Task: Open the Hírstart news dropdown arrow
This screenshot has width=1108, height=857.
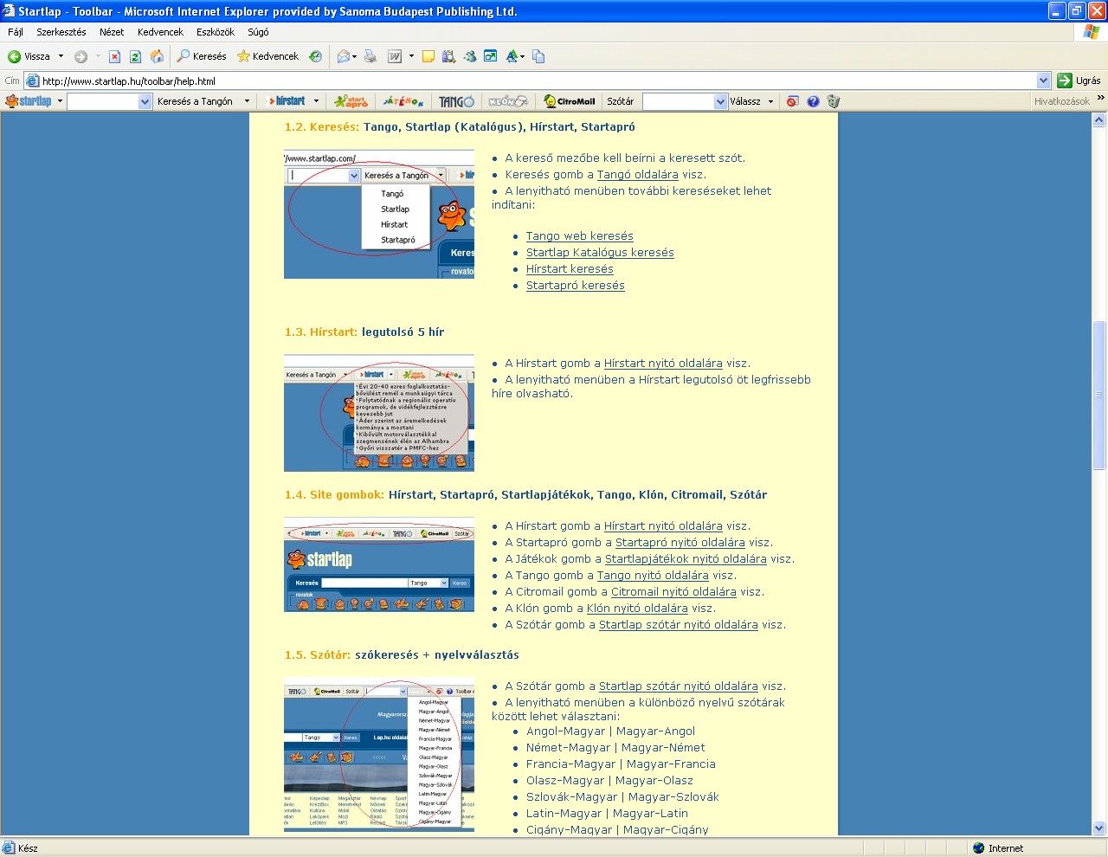Action: [x=316, y=101]
